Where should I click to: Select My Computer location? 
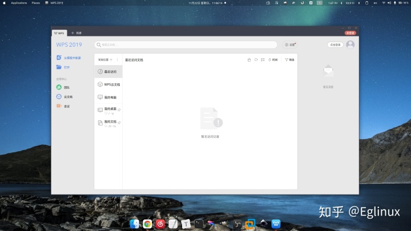[108, 97]
